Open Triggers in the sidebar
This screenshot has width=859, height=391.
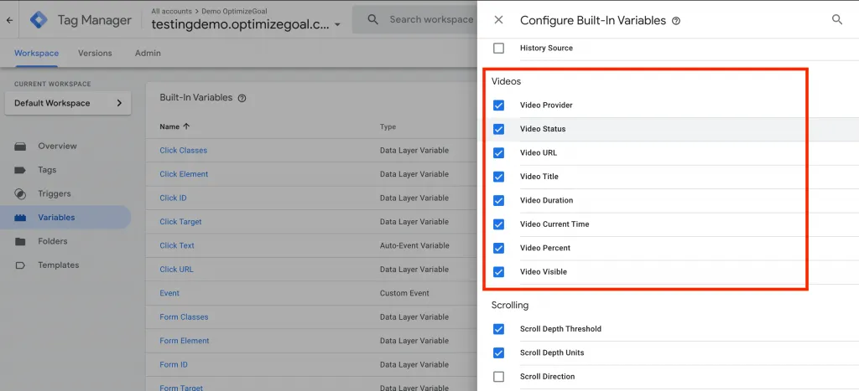click(55, 193)
